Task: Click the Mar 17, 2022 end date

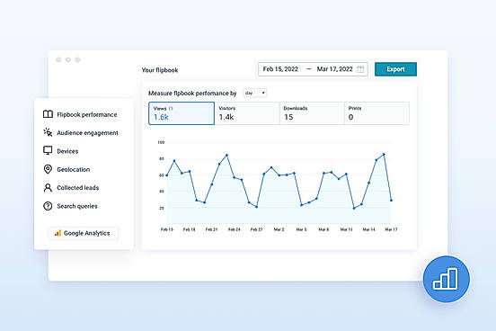Action: pos(334,69)
